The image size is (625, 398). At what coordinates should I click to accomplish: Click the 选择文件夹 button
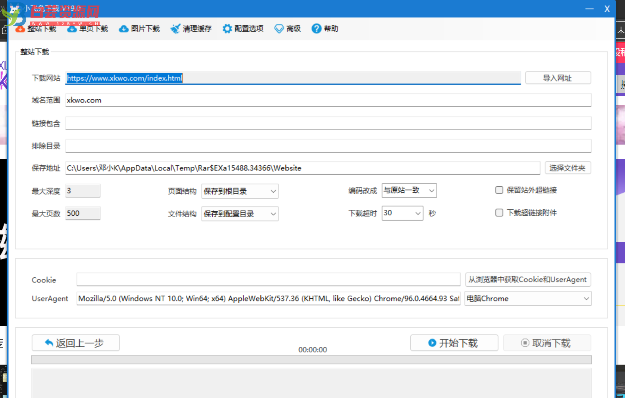[567, 168]
